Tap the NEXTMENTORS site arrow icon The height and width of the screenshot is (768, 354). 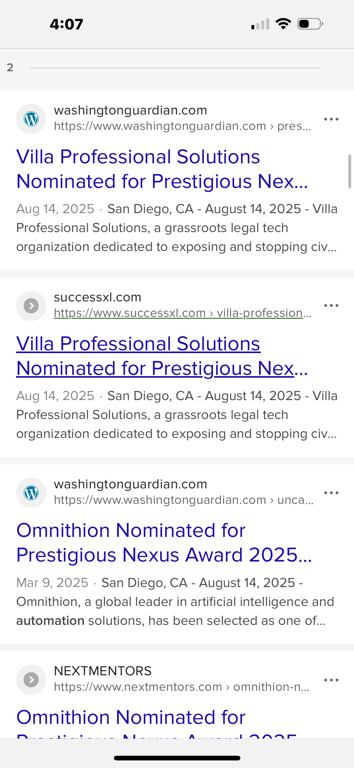click(31, 679)
